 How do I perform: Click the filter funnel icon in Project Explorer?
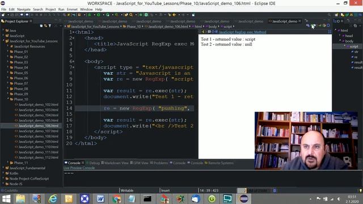pyautogui.click(x=49, y=26)
